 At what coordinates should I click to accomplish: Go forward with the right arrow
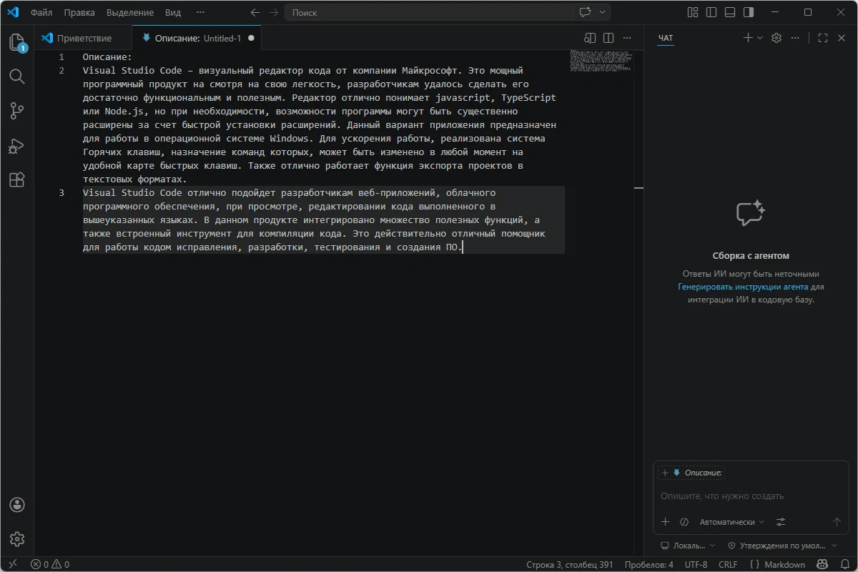[x=275, y=12]
